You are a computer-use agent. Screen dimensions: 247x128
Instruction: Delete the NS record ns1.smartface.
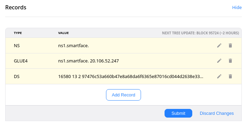pos(230,45)
